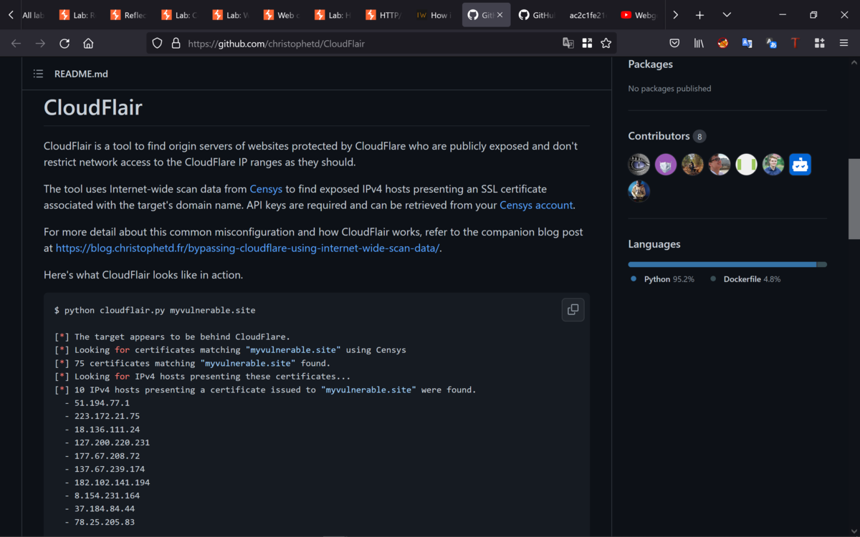Open a new browser tab
This screenshot has height=537, width=860.
(x=699, y=15)
